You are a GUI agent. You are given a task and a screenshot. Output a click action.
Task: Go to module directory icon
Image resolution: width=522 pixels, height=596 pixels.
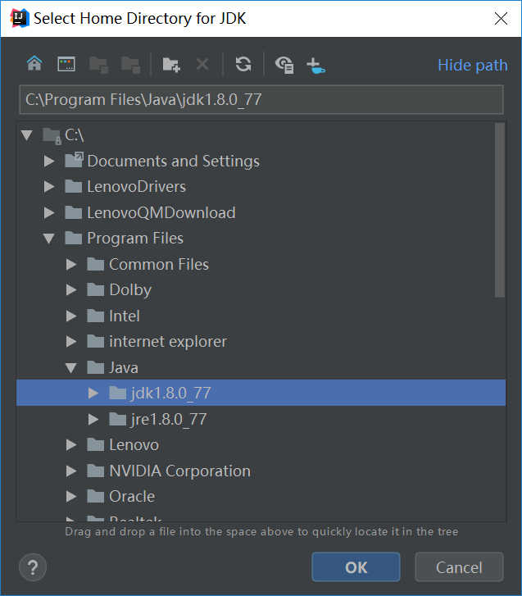click(x=130, y=64)
